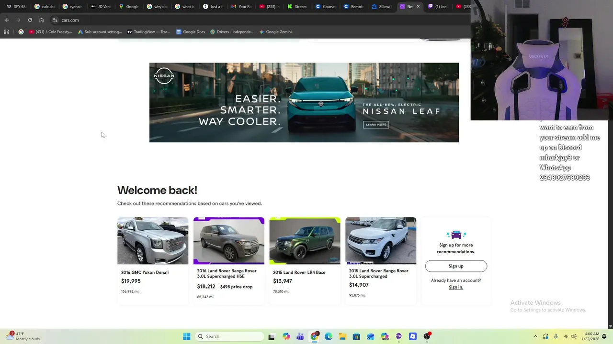
Task: Open OBS Studio on the taskbar
Action: pyautogui.click(x=427, y=336)
